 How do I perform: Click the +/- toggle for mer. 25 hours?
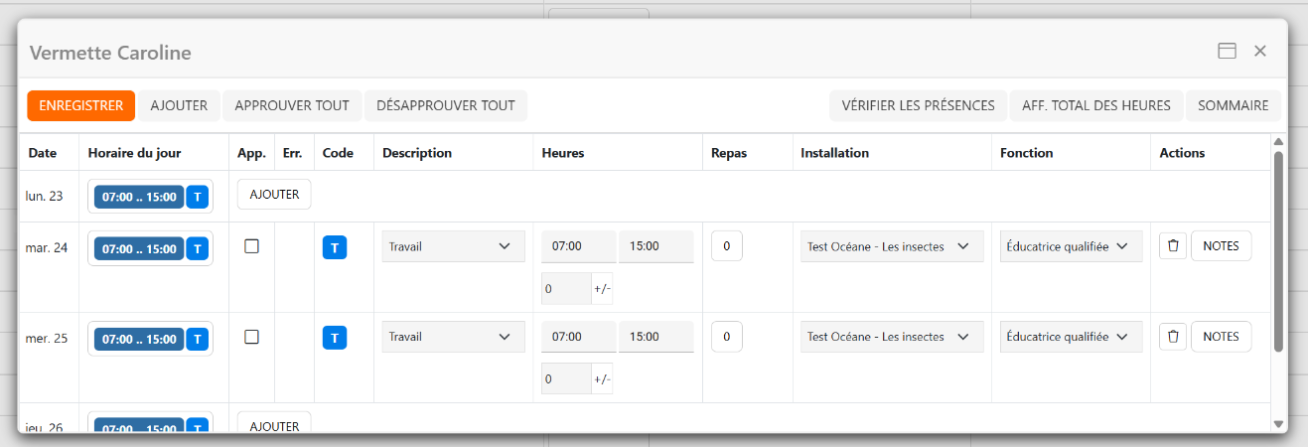pos(602,378)
